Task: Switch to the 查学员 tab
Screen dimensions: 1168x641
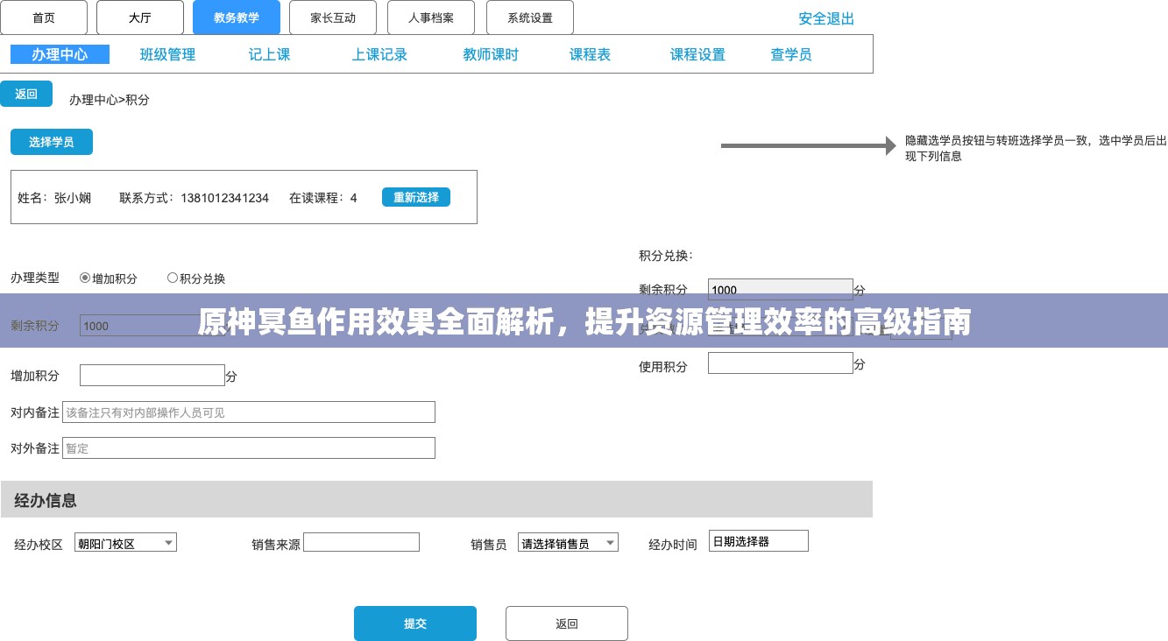Action: click(x=791, y=54)
